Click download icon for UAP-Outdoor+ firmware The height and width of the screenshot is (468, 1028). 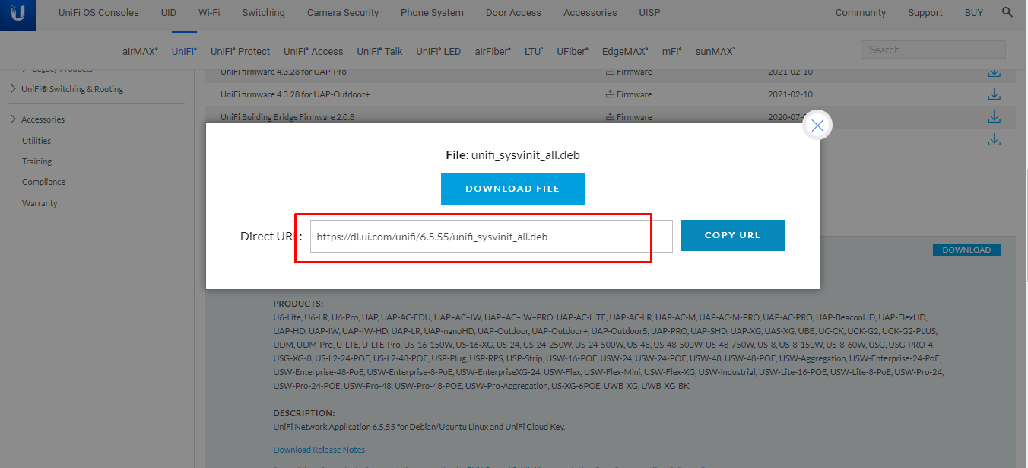tap(994, 94)
